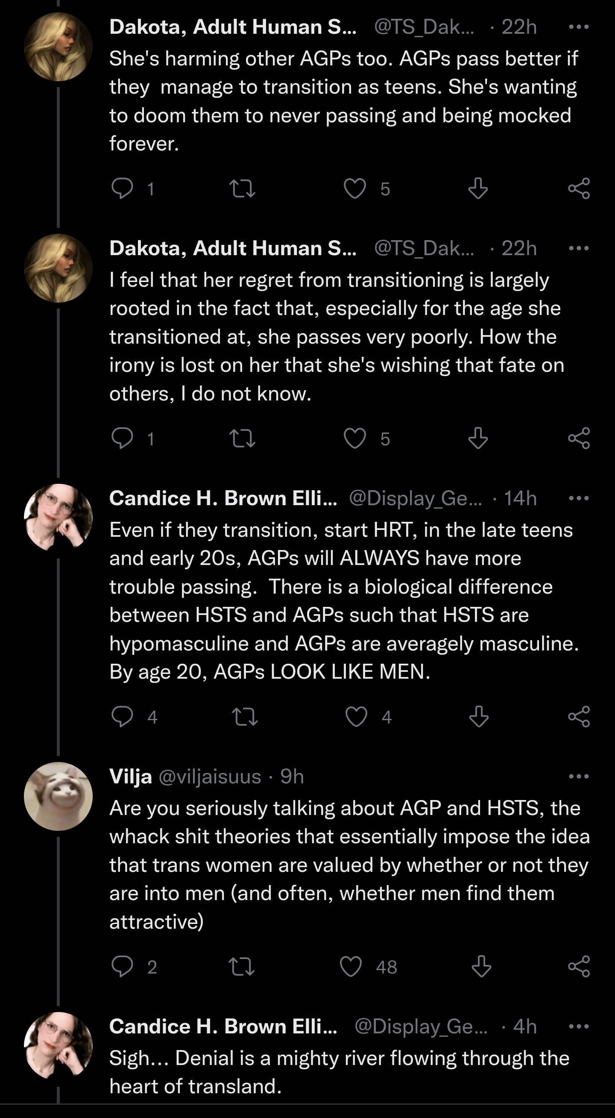615x1118 pixels.
Task: Like Vilja's tweet with 48 likes
Action: (351, 967)
